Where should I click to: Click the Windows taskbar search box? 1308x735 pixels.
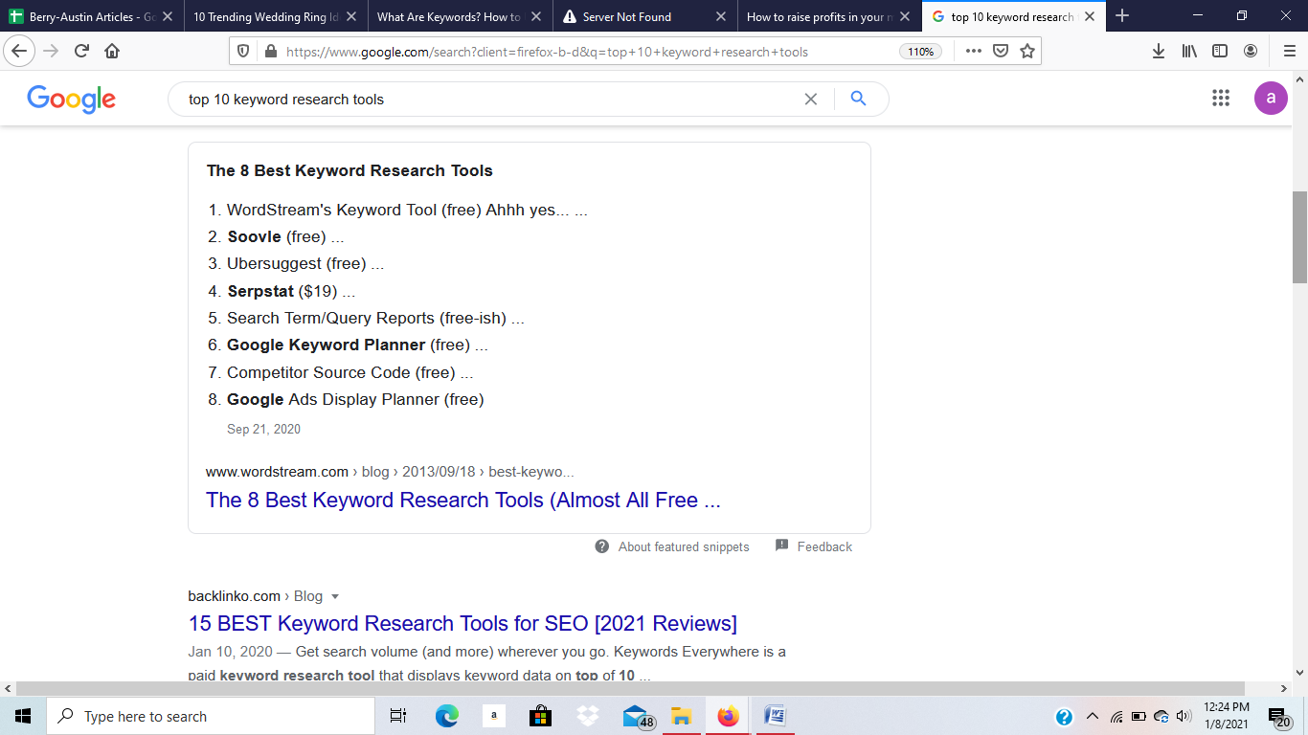[x=211, y=716]
